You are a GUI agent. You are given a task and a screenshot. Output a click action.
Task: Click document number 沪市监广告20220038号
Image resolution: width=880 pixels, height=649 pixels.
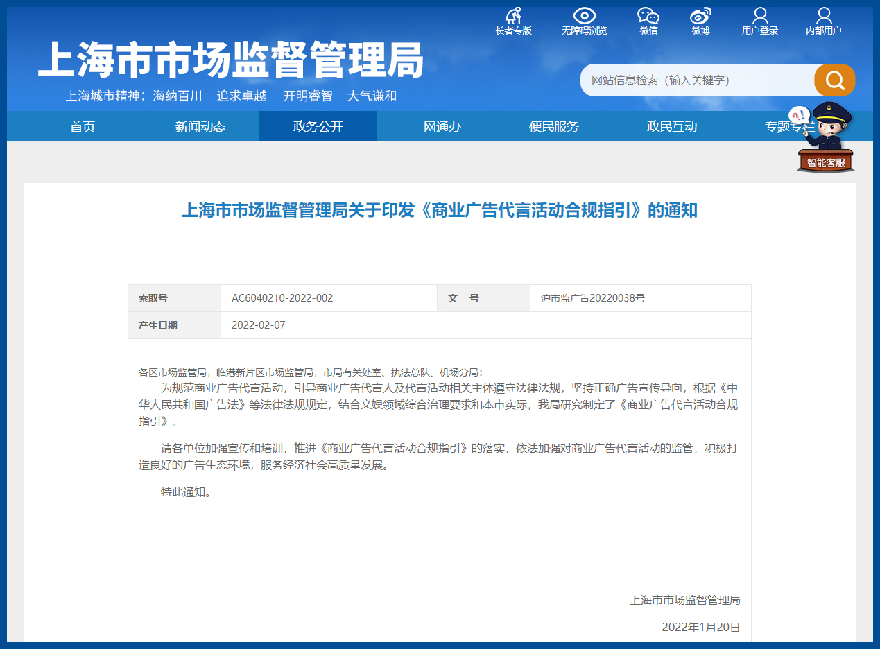pyautogui.click(x=593, y=298)
